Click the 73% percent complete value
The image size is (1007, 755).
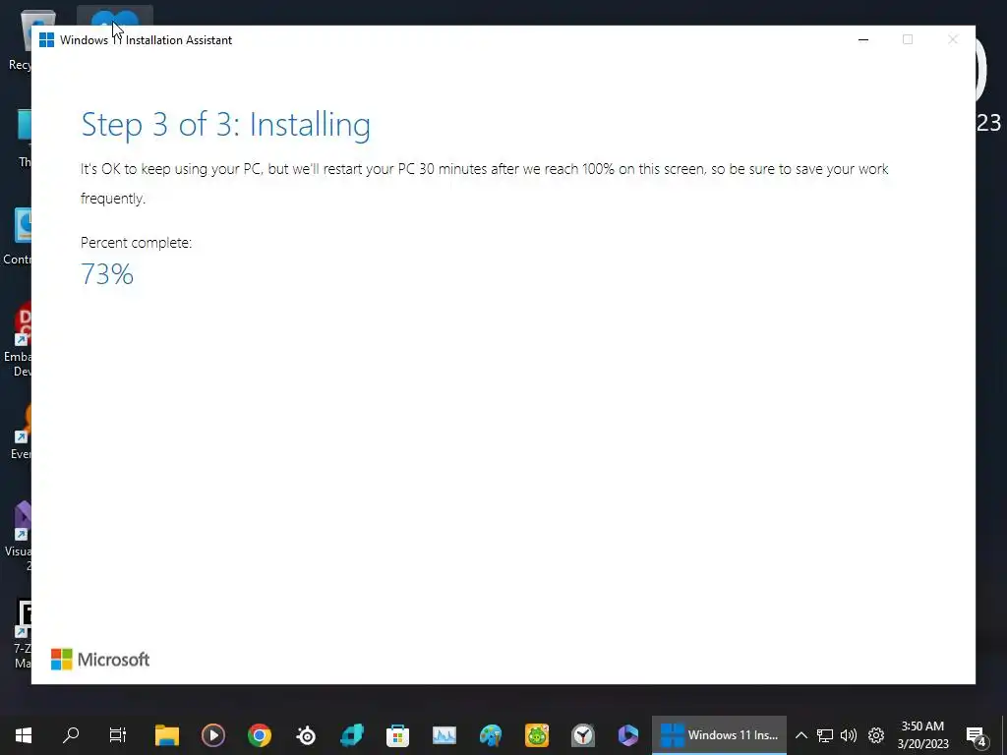point(107,274)
